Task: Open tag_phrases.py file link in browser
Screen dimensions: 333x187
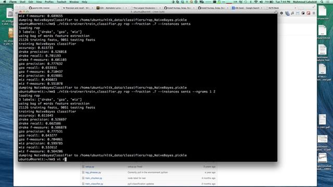Action: point(93,172)
